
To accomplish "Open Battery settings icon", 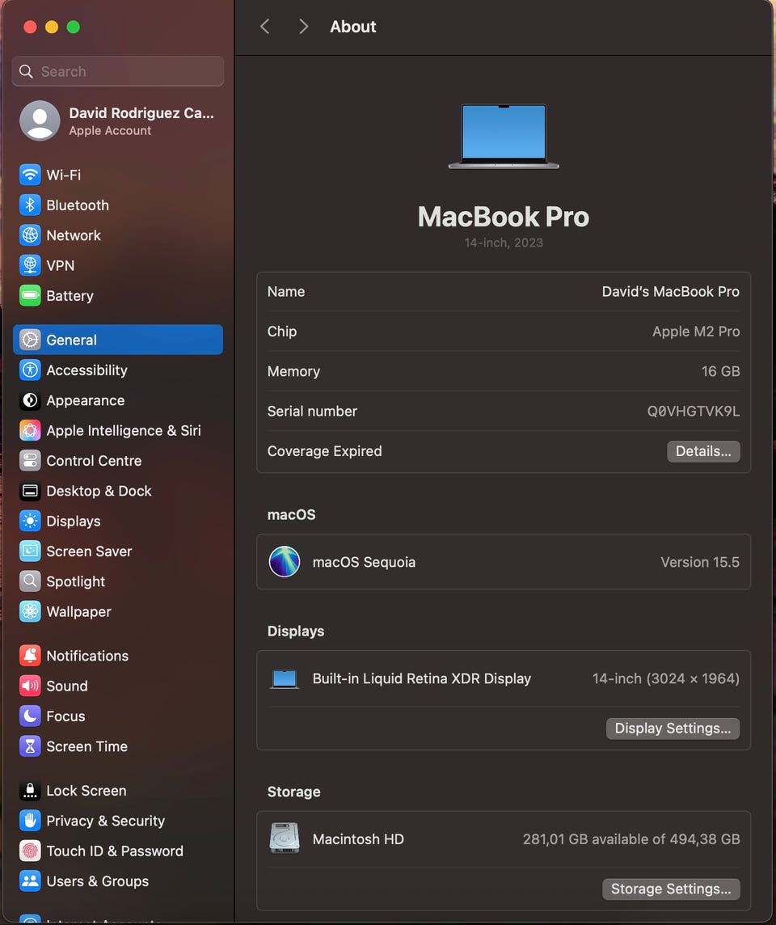I will [x=30, y=295].
